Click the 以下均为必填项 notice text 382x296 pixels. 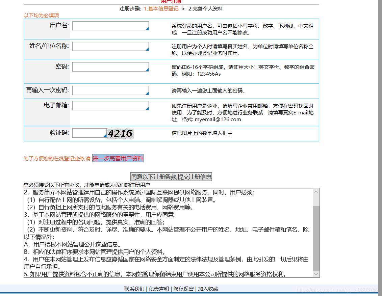pos(41,15)
